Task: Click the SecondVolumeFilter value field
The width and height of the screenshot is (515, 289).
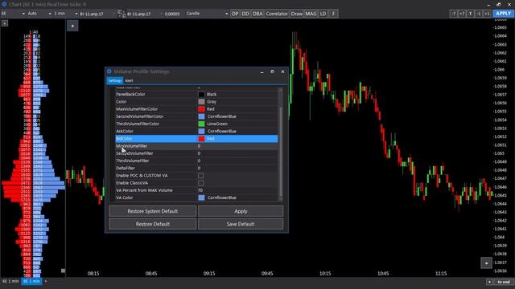Action: (237, 153)
